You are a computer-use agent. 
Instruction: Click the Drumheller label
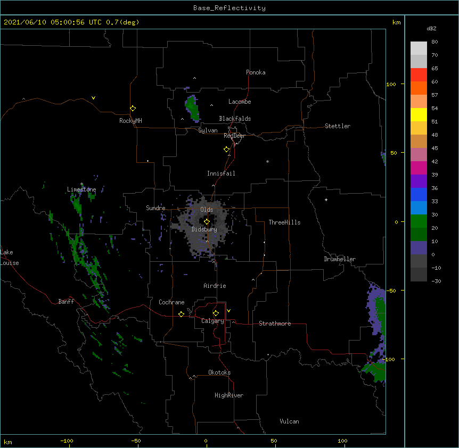pos(340,259)
